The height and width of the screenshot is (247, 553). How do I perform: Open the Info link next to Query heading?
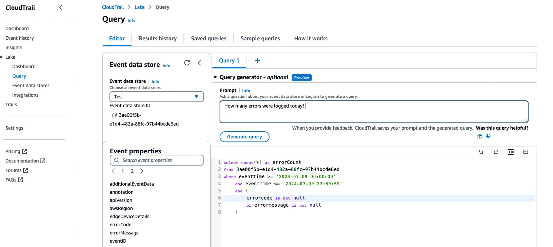[x=132, y=20]
